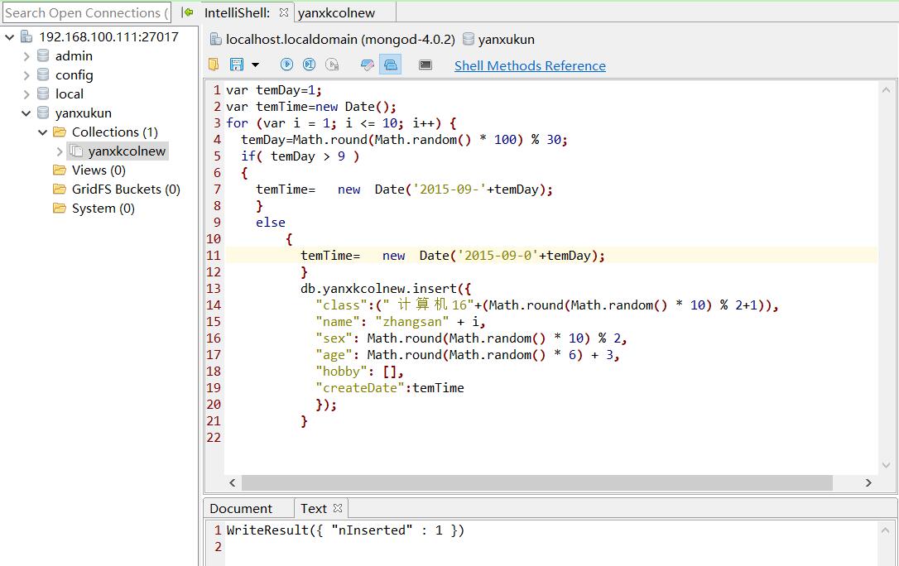
Task: Click the editor horizontal scrollbar thumb
Action: tap(536, 483)
